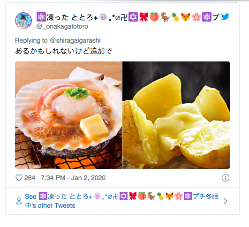Click the purple atom emoji beside avatar

(41, 17)
